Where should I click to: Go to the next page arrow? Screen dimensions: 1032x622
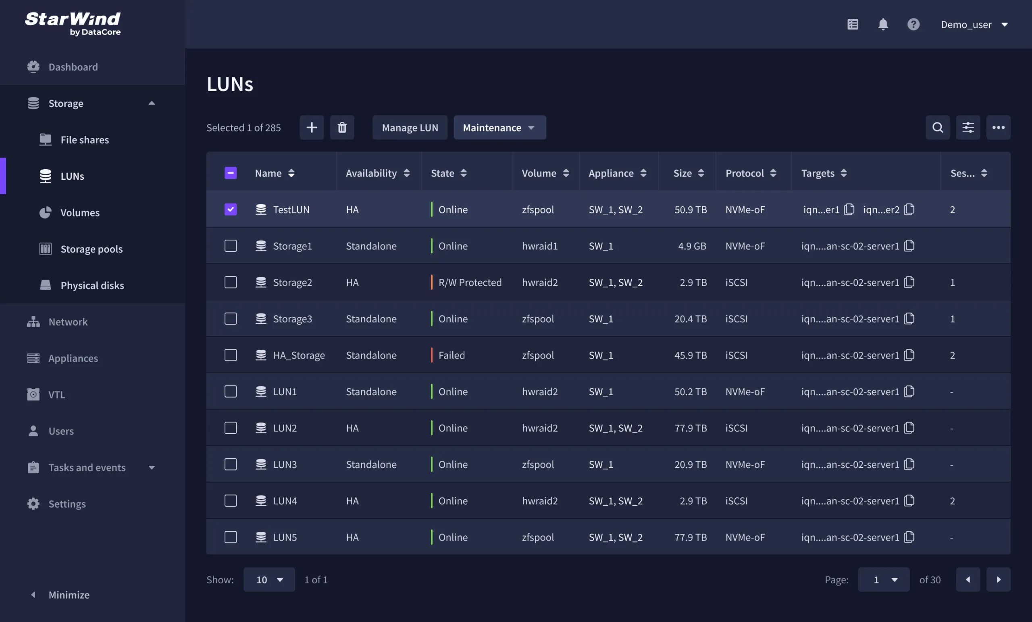pos(998,579)
